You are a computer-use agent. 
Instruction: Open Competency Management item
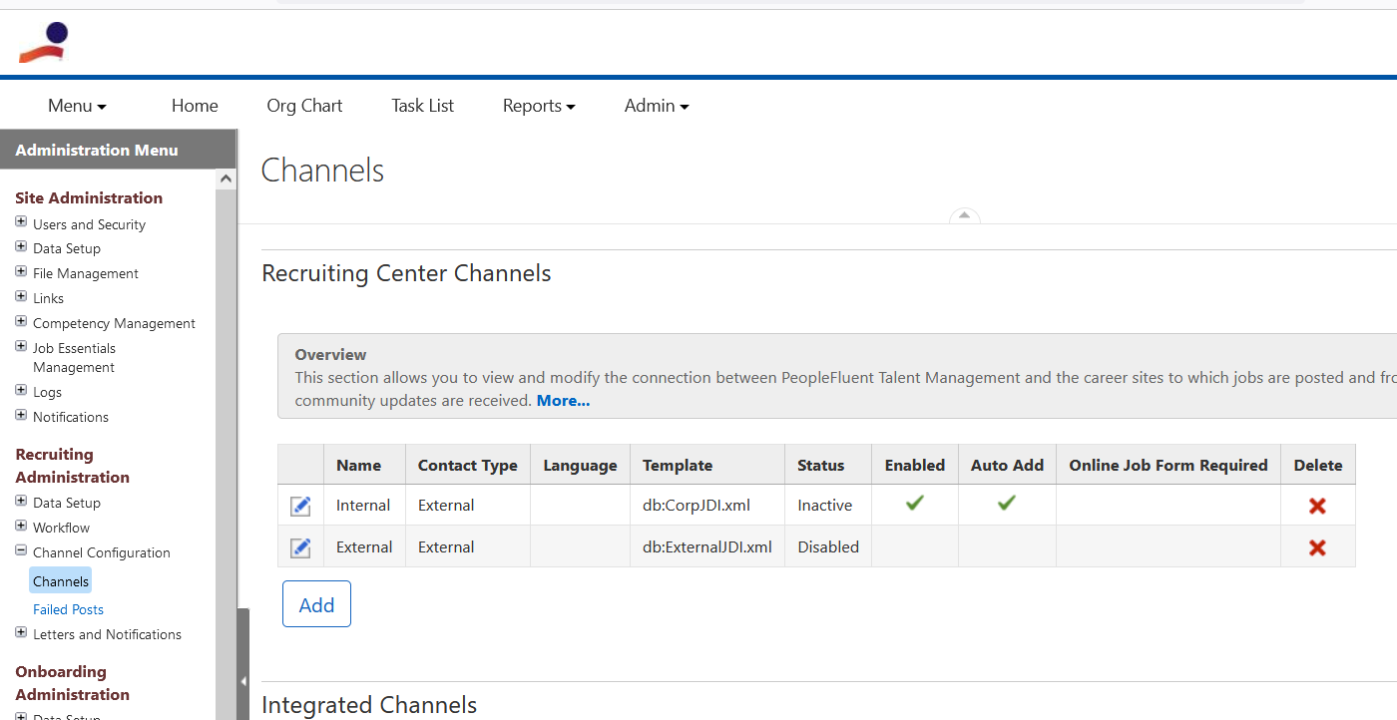point(114,323)
